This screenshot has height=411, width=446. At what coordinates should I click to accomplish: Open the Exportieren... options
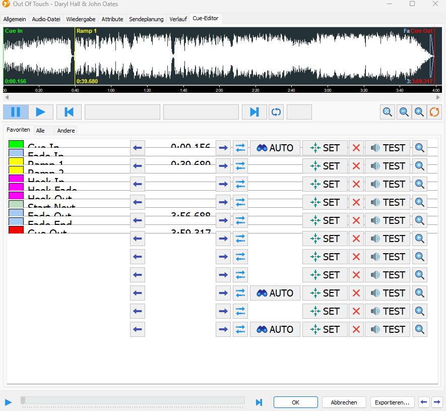click(393, 402)
